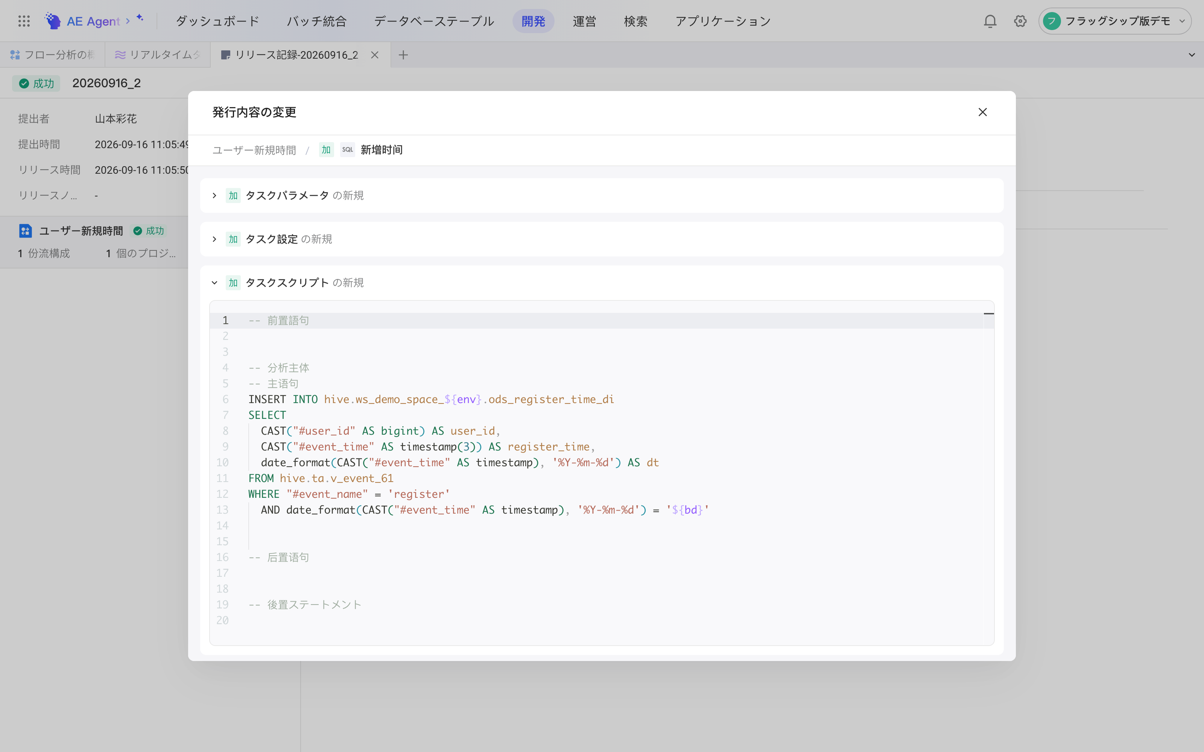Image resolution: width=1204 pixels, height=752 pixels.
Task: Close the リリース記録-20260916_2 tab
Action: (375, 55)
